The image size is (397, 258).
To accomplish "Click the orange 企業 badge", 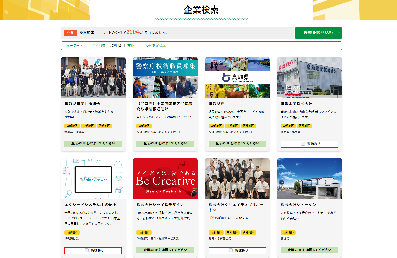I will pos(70,33).
